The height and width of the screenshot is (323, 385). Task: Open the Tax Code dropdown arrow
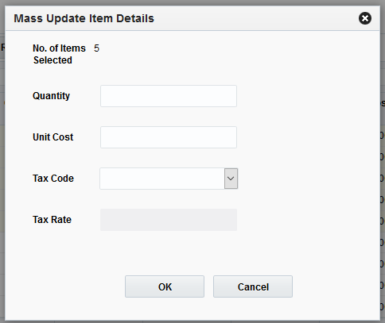(231, 179)
